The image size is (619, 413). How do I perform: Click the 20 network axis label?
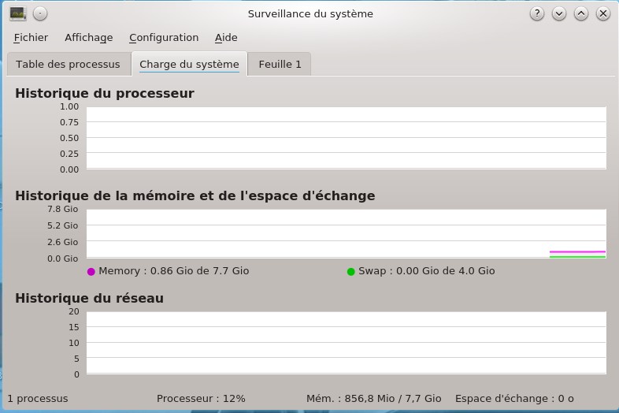[x=74, y=311]
